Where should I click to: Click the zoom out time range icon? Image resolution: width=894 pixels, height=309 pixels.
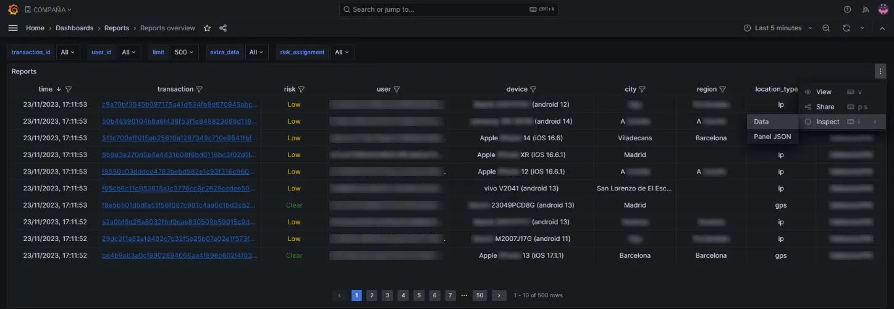[x=826, y=28]
